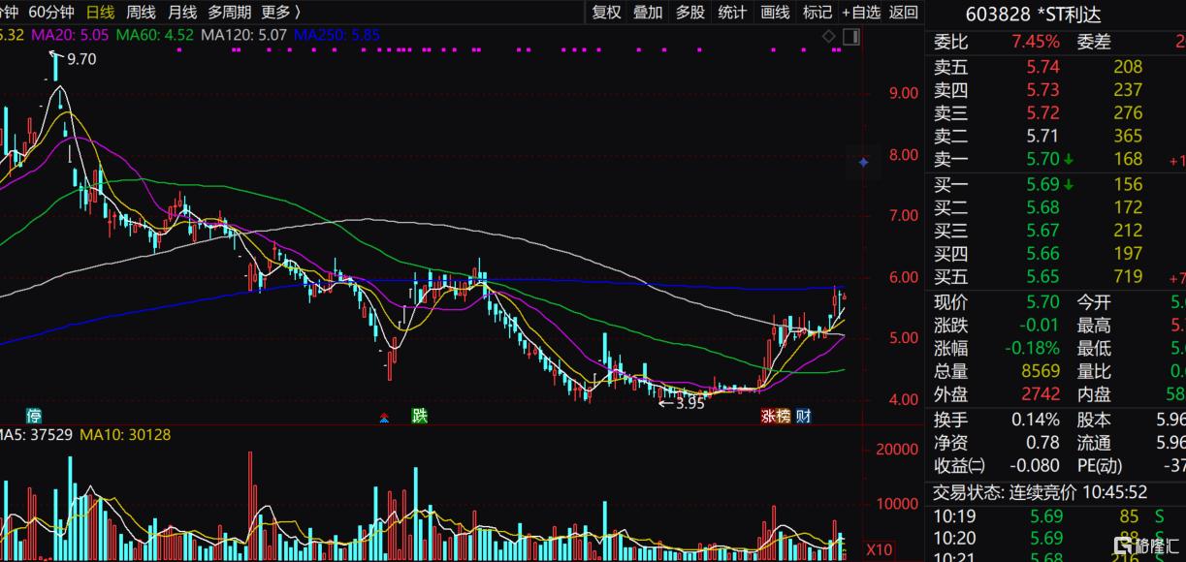This screenshot has width=1186, height=562.
Task: Click the MA60: 4.52 indicator label
Action: coord(155,35)
